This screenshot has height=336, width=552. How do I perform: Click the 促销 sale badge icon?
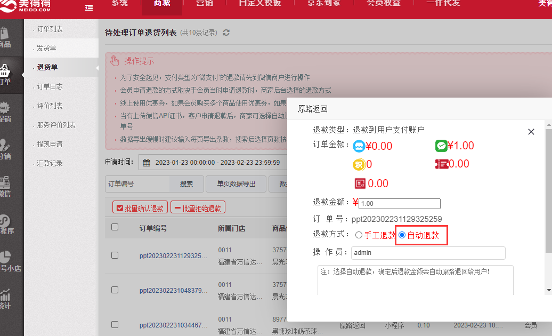click(6, 111)
